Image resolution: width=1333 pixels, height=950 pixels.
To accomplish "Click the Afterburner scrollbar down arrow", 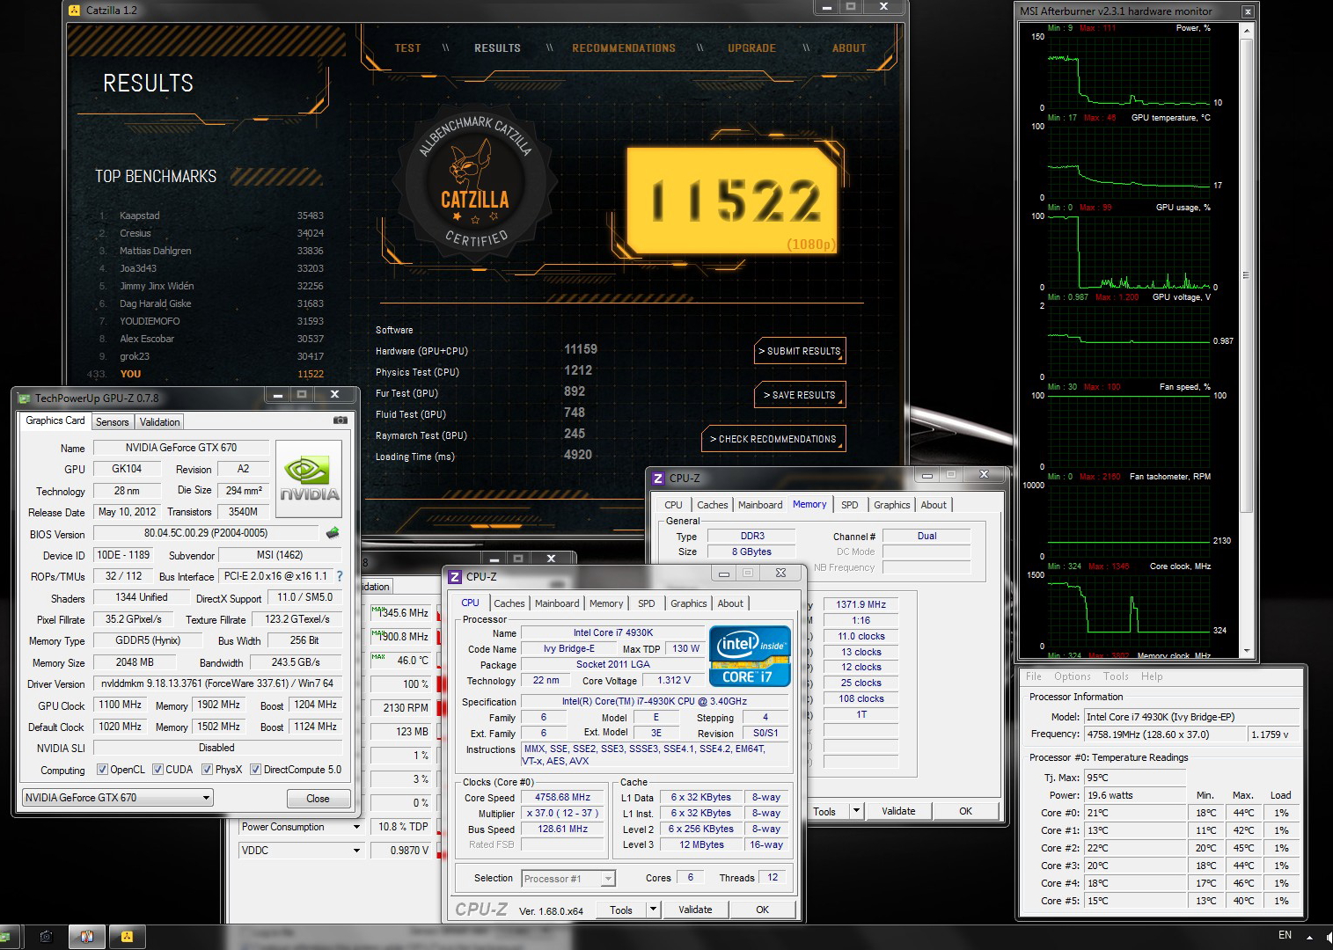I will point(1246,651).
